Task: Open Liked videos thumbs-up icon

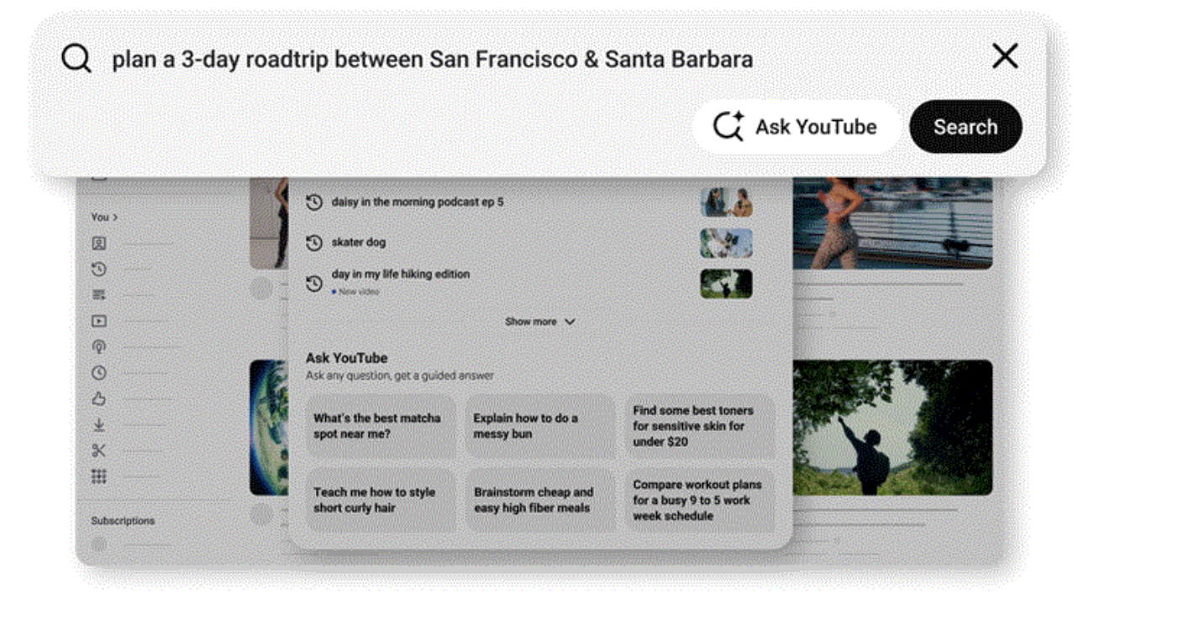Action: coord(99,399)
